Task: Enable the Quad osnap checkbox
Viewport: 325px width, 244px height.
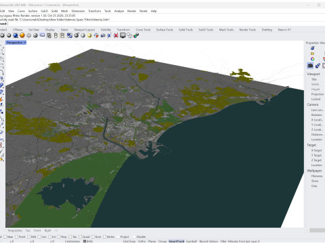Action: pyautogui.click(x=80, y=237)
